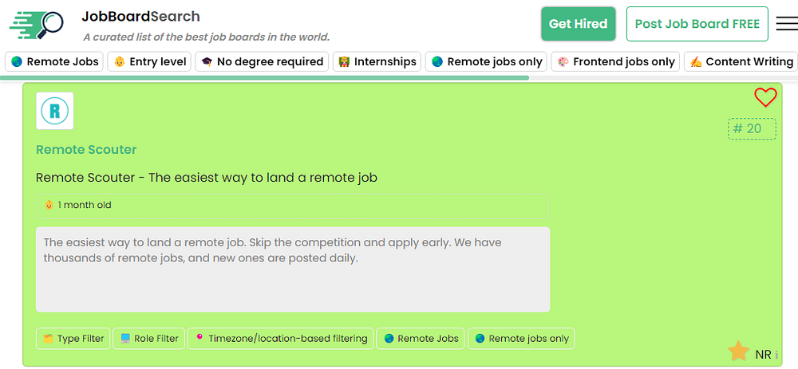
Task: Click the Type Filter tag
Action: tap(73, 339)
